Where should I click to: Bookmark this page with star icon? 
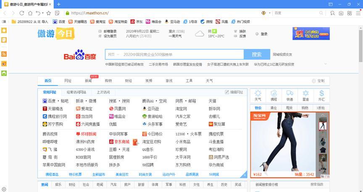click(x=49, y=13)
